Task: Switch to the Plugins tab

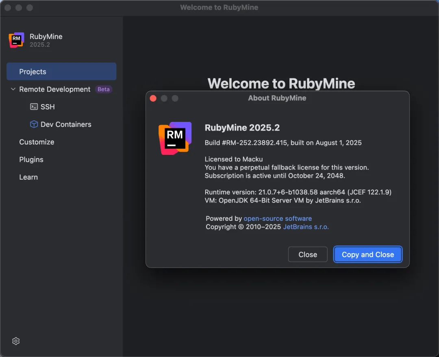Action: click(x=31, y=160)
